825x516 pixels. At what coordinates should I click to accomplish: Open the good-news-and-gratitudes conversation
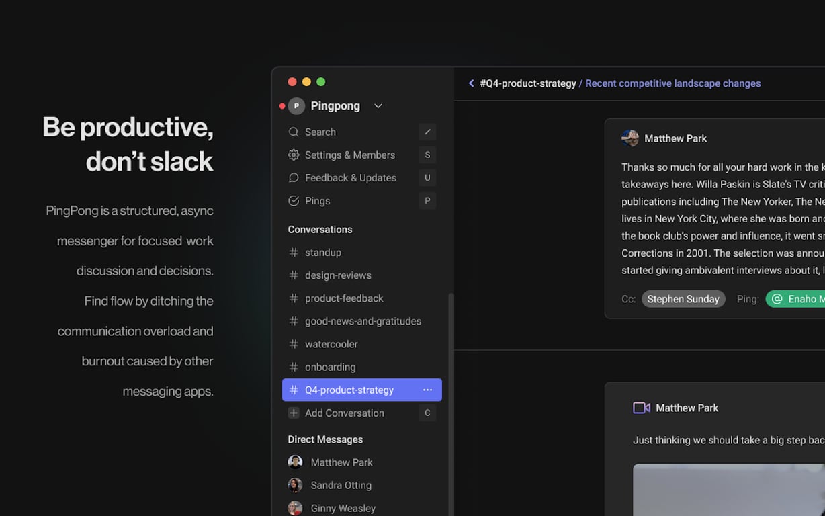(x=361, y=321)
